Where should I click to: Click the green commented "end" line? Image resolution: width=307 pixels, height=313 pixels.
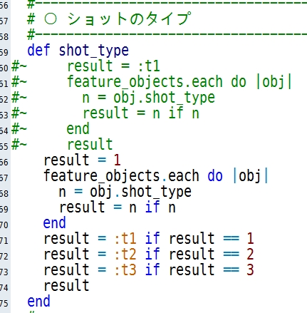78,129
